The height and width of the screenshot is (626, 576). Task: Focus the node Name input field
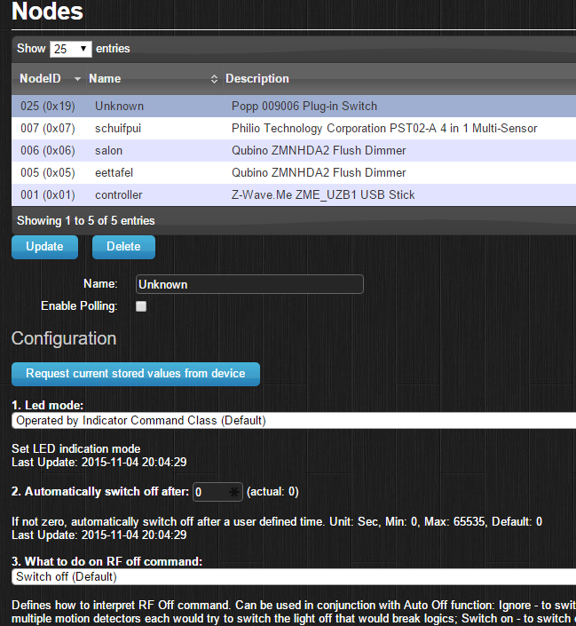pos(249,284)
